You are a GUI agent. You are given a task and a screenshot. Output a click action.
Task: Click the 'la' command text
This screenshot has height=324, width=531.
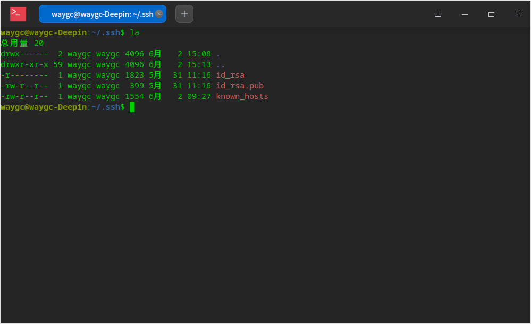coord(134,32)
